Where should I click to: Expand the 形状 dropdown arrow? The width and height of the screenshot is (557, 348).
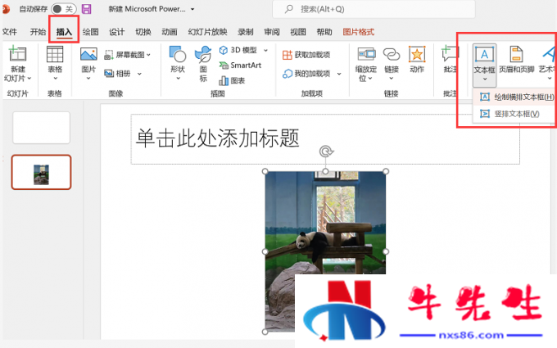(x=178, y=78)
